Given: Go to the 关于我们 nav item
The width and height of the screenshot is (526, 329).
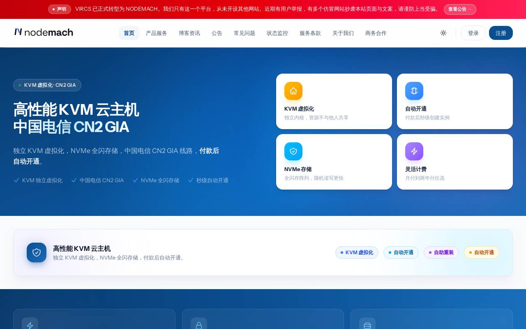Looking at the screenshot, I should click(x=343, y=33).
